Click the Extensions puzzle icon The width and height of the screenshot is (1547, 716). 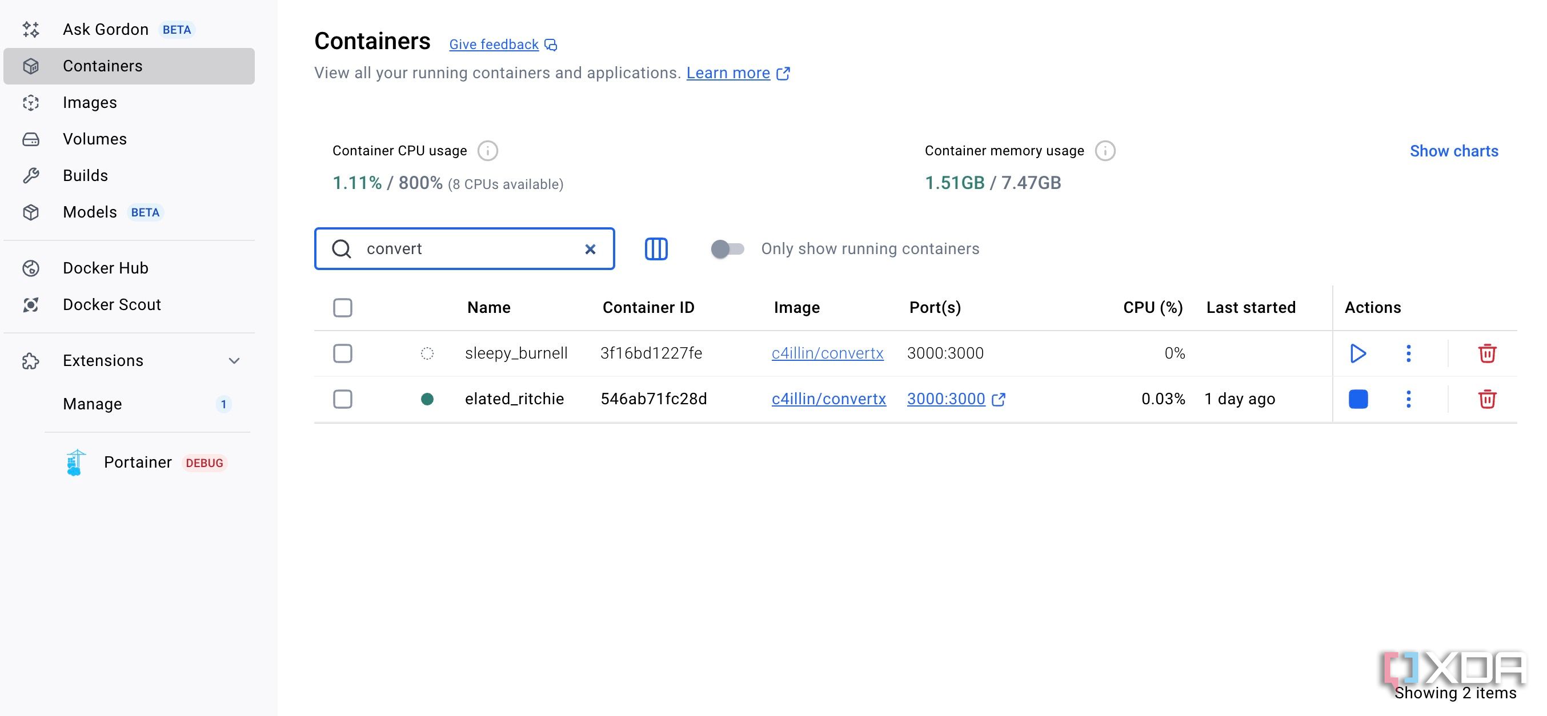(x=31, y=361)
